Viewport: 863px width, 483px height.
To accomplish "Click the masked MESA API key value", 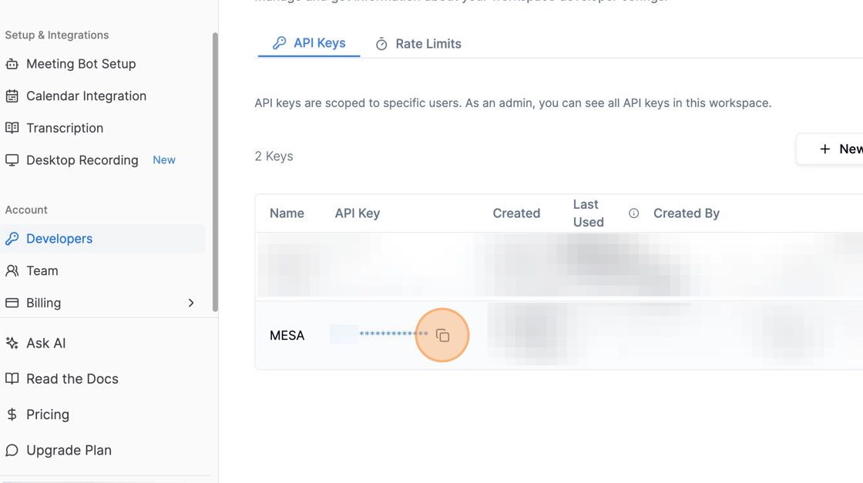I will coord(392,334).
